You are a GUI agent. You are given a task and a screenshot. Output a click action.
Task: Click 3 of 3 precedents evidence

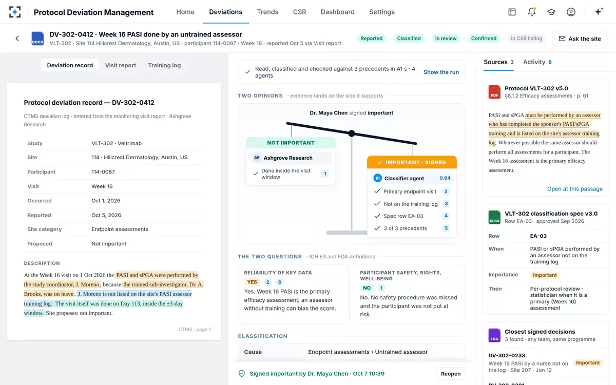[x=412, y=228]
